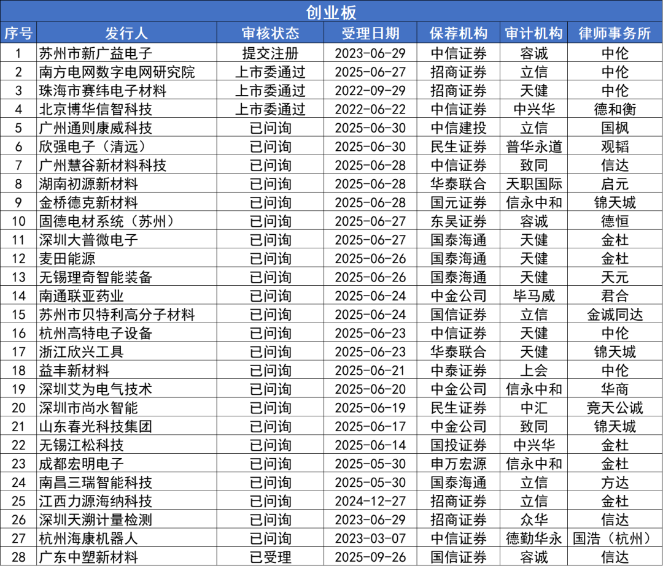Select the 提交注册 status cell
Image resolution: width=663 pixels, height=566 pixels.
point(270,53)
